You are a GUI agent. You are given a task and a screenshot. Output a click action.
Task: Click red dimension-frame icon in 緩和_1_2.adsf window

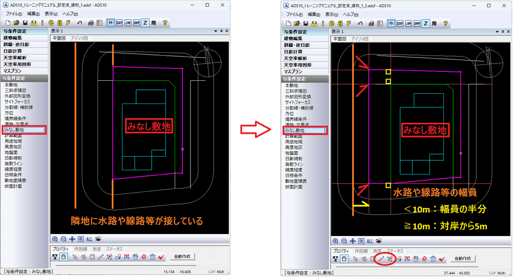tap(407, 259)
